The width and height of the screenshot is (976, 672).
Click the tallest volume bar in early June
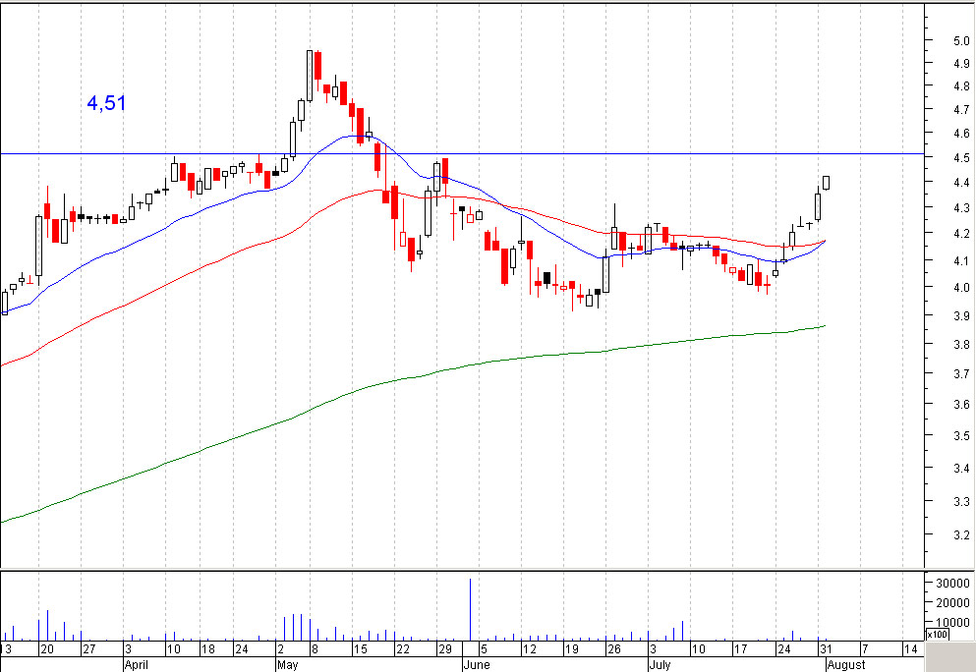(x=470, y=610)
